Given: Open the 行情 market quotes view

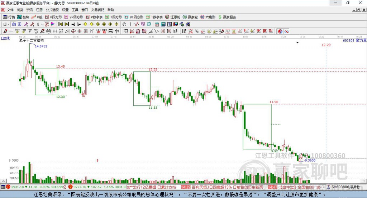Looking at the screenshot, I should (9, 17).
